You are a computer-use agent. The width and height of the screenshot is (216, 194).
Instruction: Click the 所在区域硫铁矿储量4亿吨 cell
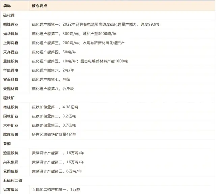[x=54, y=135]
